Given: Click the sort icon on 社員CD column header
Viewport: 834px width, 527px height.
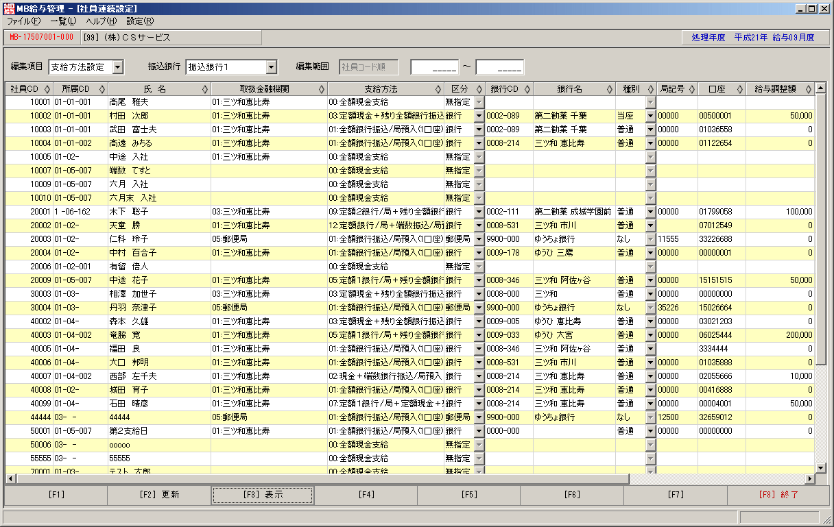Looking at the screenshot, I should (46, 89).
